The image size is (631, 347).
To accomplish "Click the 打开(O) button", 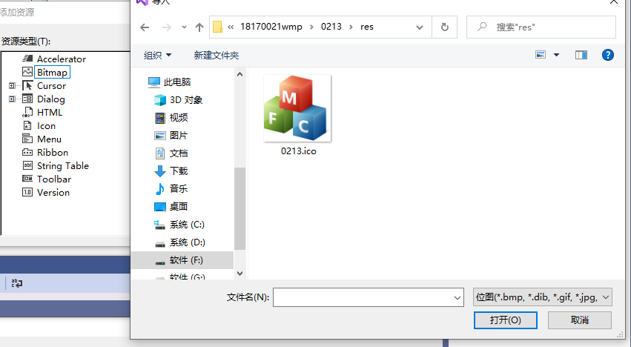I will (x=506, y=320).
